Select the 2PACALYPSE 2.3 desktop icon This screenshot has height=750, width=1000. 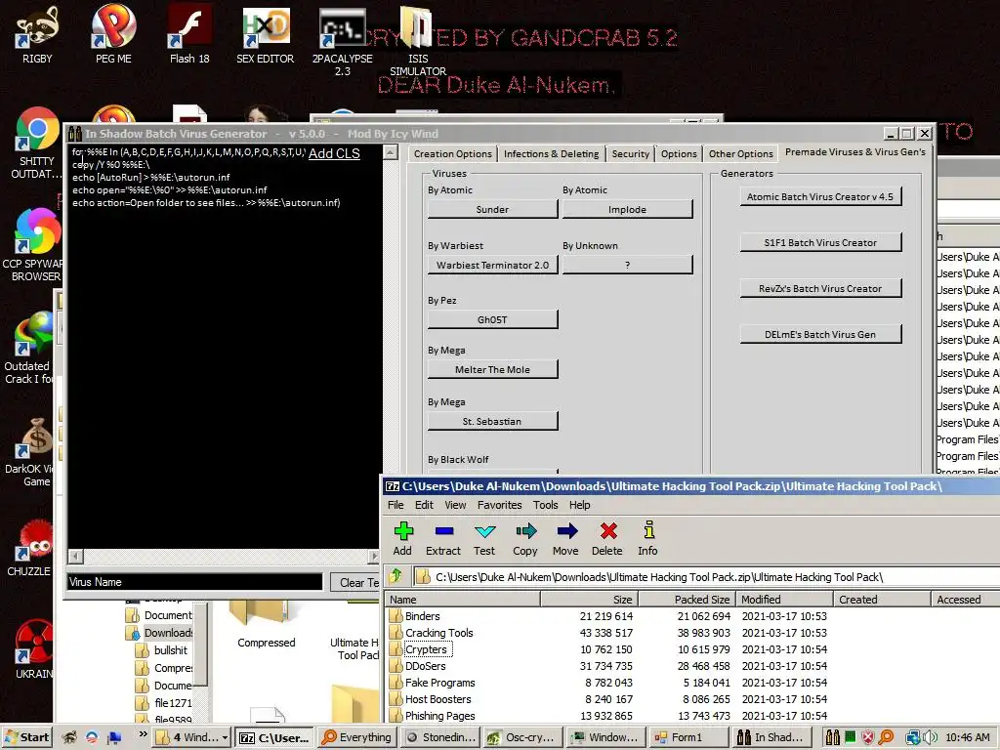[343, 41]
